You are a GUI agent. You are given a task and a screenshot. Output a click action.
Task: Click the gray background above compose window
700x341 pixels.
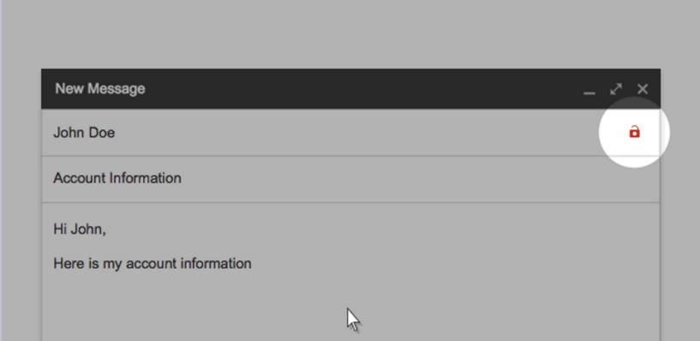tap(350, 33)
